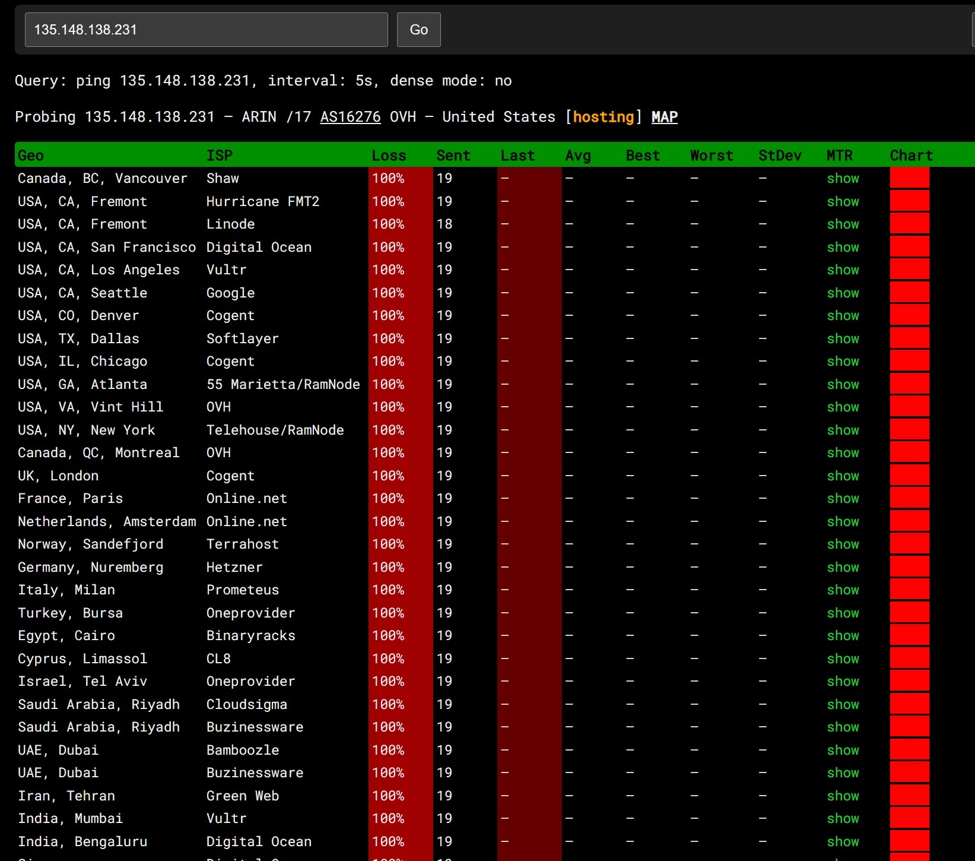Open the red chart for Dallas Softlayer

click(910, 338)
